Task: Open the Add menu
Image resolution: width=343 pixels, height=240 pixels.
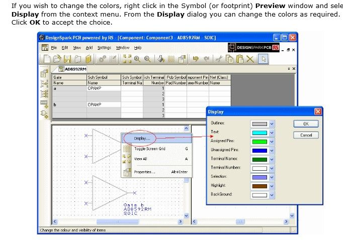Action: [x=89, y=48]
